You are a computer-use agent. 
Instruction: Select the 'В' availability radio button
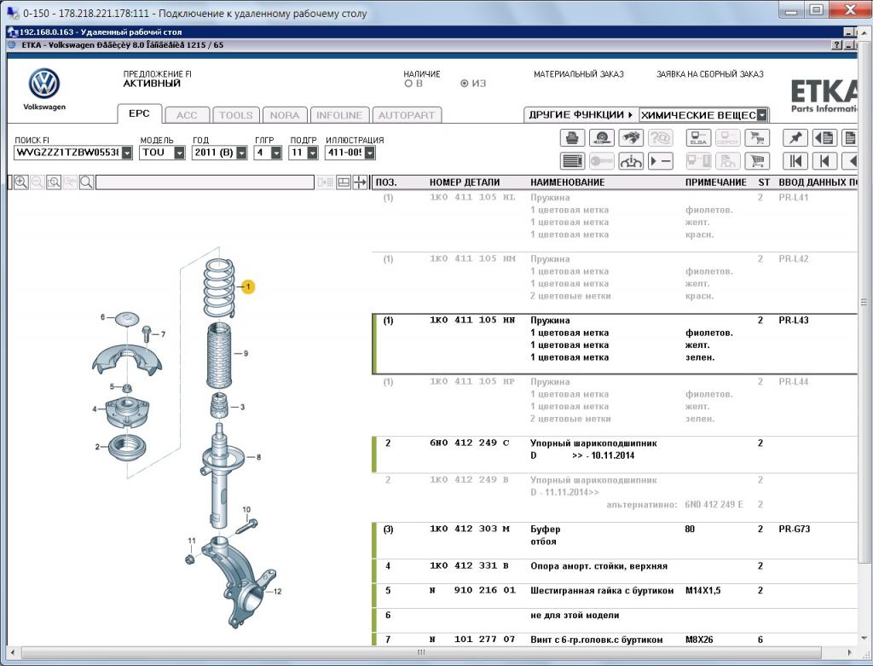(x=408, y=84)
